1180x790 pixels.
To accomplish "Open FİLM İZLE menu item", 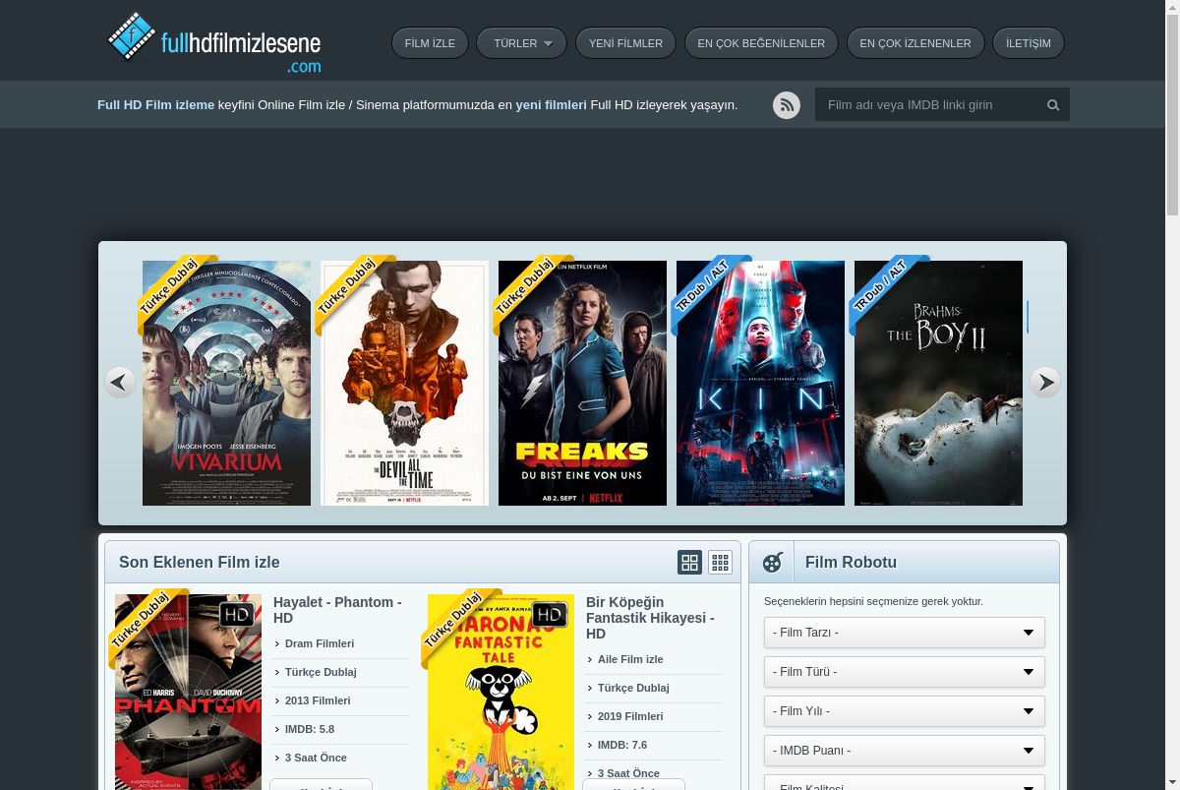I will pyautogui.click(x=430, y=43).
